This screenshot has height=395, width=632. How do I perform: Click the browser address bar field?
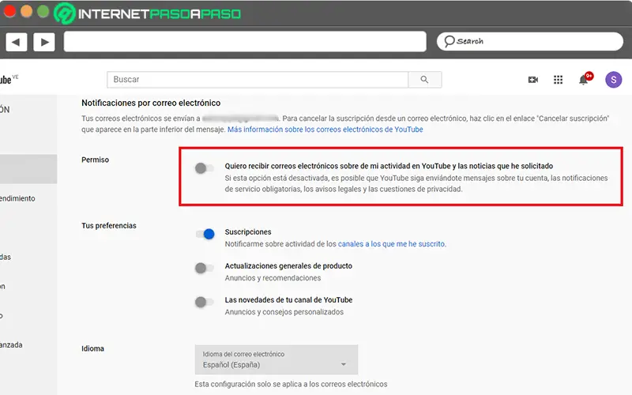pos(245,42)
